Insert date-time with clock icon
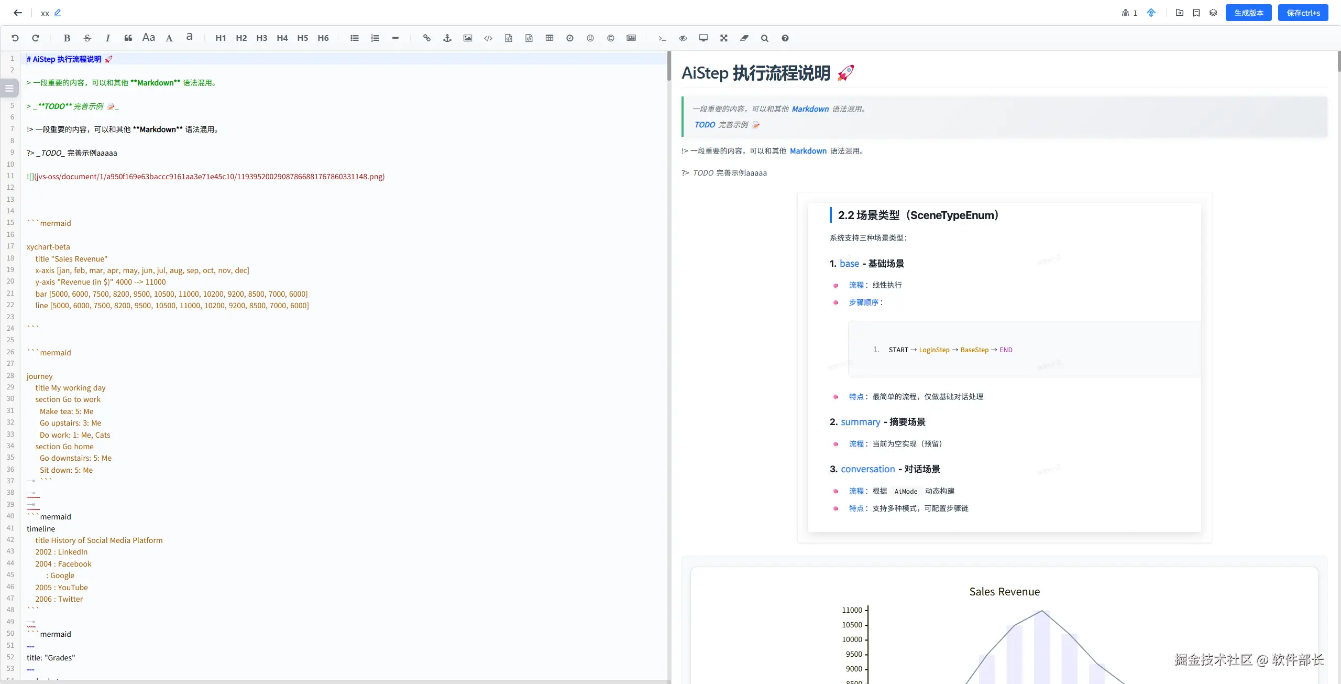The width and height of the screenshot is (1341, 684). (x=569, y=38)
